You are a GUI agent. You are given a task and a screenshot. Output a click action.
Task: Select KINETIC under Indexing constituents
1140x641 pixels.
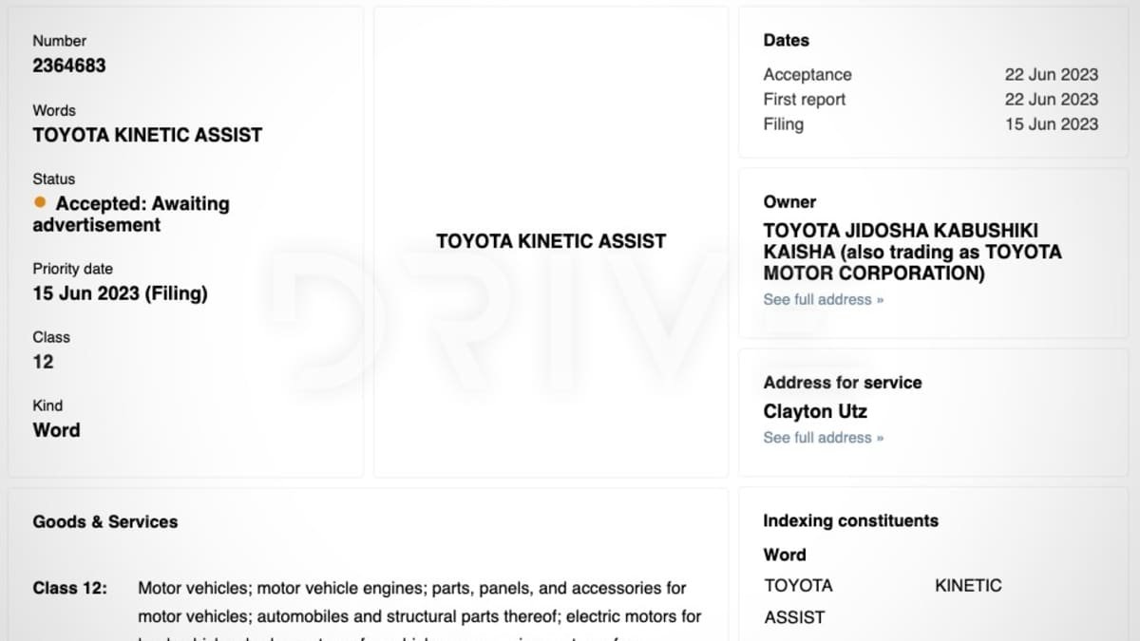[968, 585]
